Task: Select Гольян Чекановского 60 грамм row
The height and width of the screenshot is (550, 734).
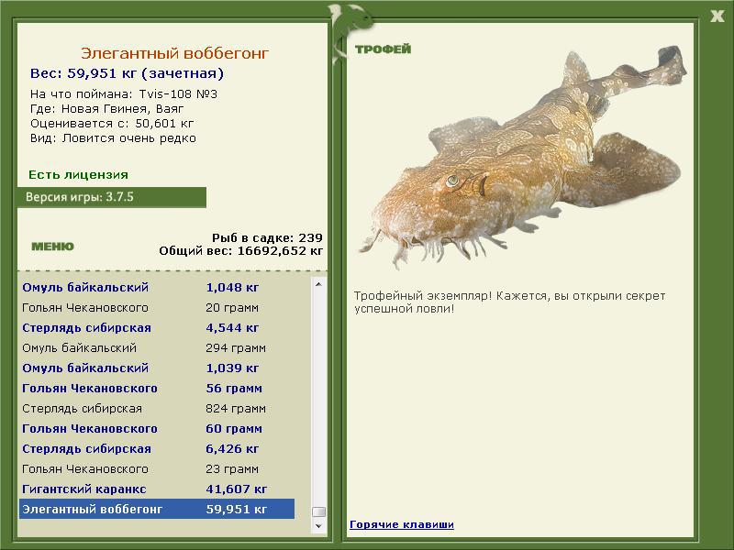Action: (x=157, y=428)
